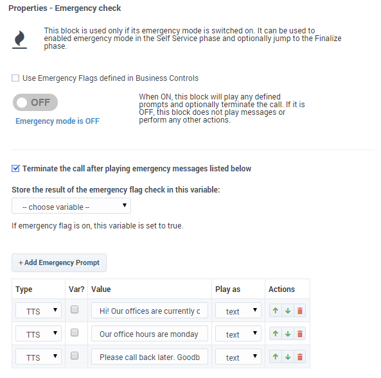
Task: Edit the 'Please call back later' value field
Action: [x=150, y=357]
